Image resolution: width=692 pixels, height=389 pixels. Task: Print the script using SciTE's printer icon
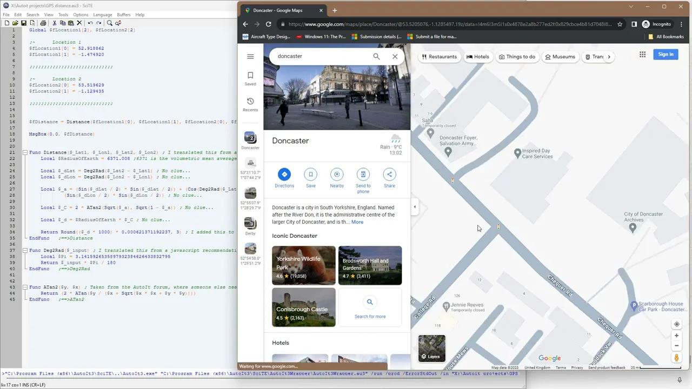tap(43, 23)
